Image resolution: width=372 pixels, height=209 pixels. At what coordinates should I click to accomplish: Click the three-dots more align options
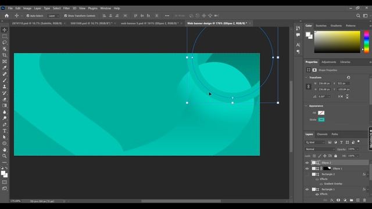tap(167, 16)
